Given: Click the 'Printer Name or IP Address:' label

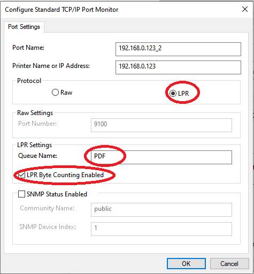Looking at the screenshot, I should [51, 66].
